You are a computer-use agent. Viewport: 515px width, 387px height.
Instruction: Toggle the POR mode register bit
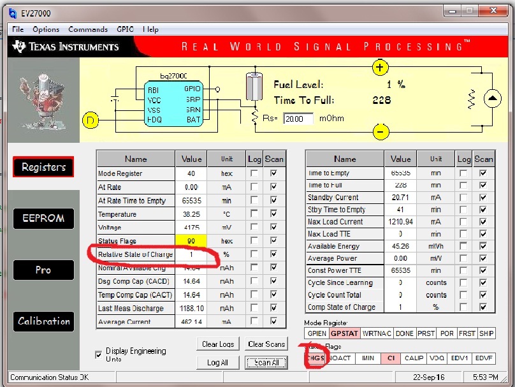click(x=447, y=333)
